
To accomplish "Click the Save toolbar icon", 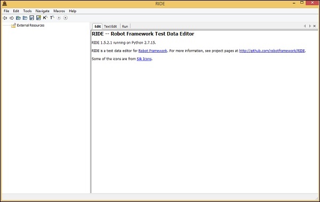I will [x=31, y=18].
